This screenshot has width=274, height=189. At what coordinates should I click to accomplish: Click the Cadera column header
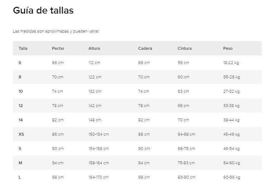tap(145, 48)
